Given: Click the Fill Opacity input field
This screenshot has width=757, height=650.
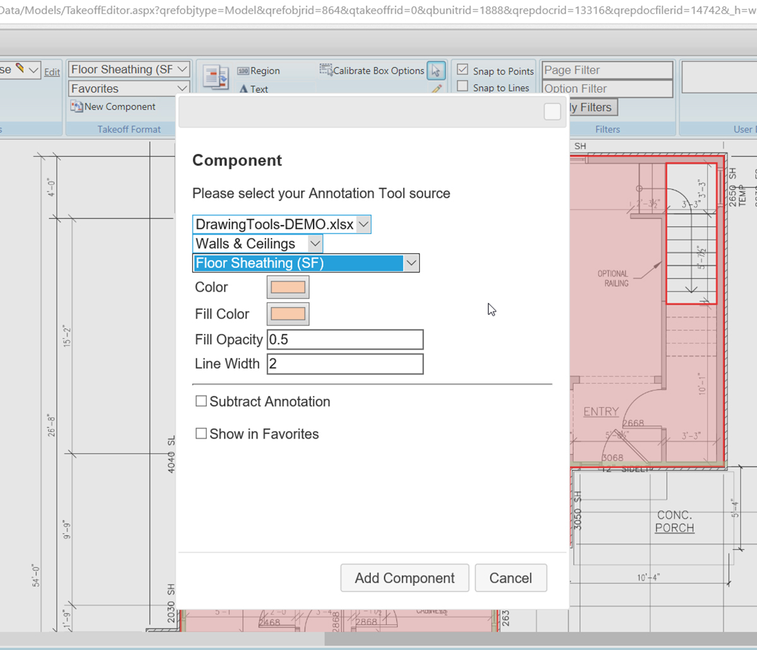Looking at the screenshot, I should pos(345,339).
